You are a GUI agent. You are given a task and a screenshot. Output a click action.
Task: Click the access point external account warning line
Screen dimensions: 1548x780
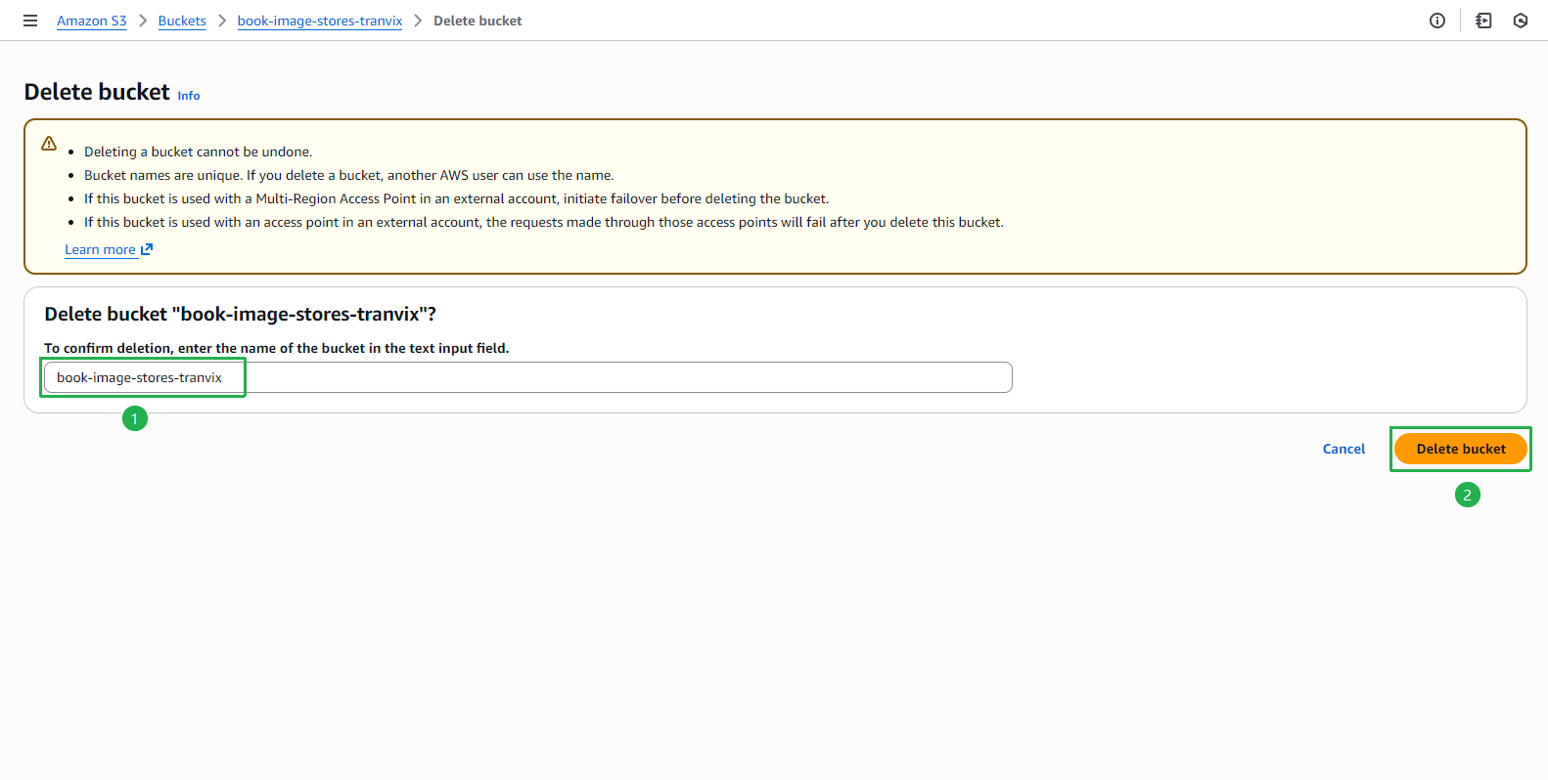pyautogui.click(x=544, y=222)
